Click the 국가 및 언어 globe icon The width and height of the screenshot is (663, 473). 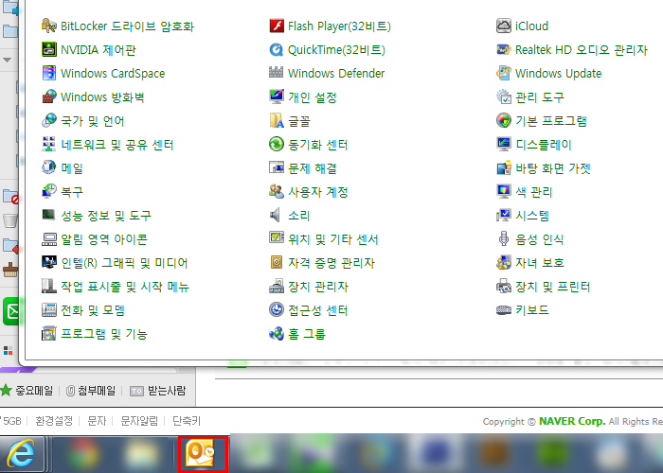point(49,120)
